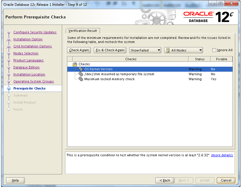Open the All Nodes dropdown
Viewport: 241px width, 187px height.
point(183,50)
